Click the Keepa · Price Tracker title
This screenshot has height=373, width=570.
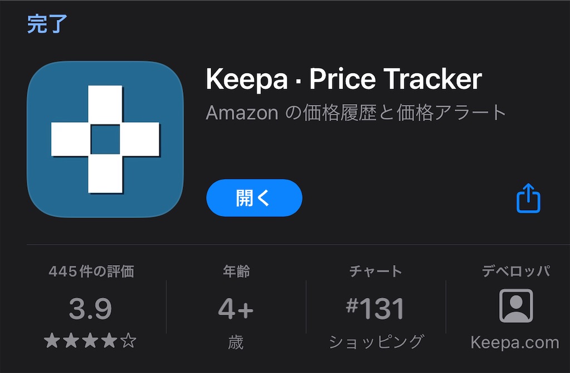click(344, 79)
